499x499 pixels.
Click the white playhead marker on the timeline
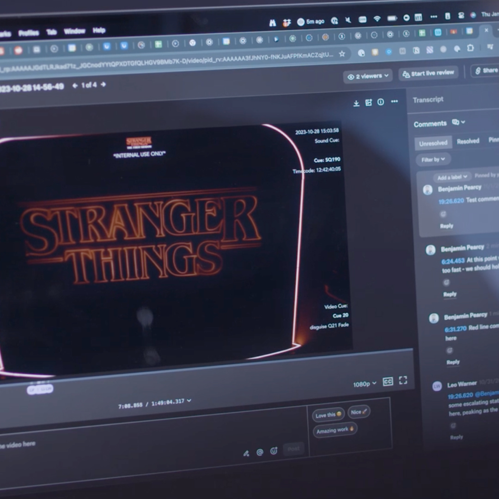point(40,389)
